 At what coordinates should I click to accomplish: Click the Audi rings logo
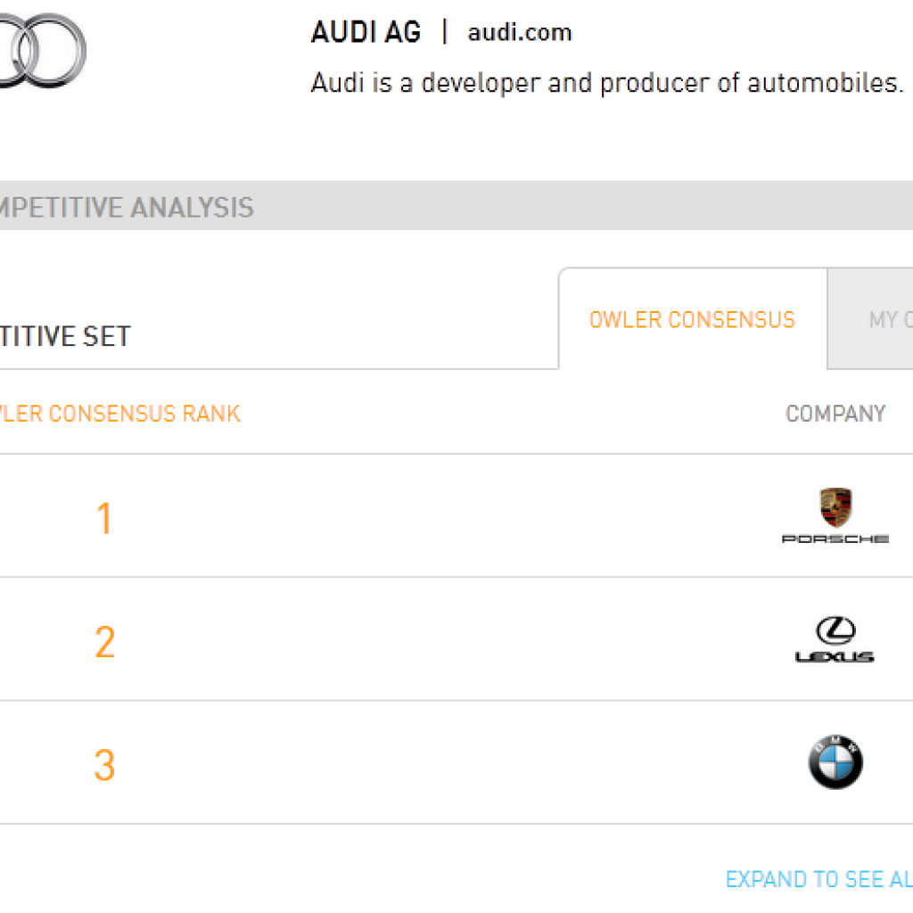[40, 49]
